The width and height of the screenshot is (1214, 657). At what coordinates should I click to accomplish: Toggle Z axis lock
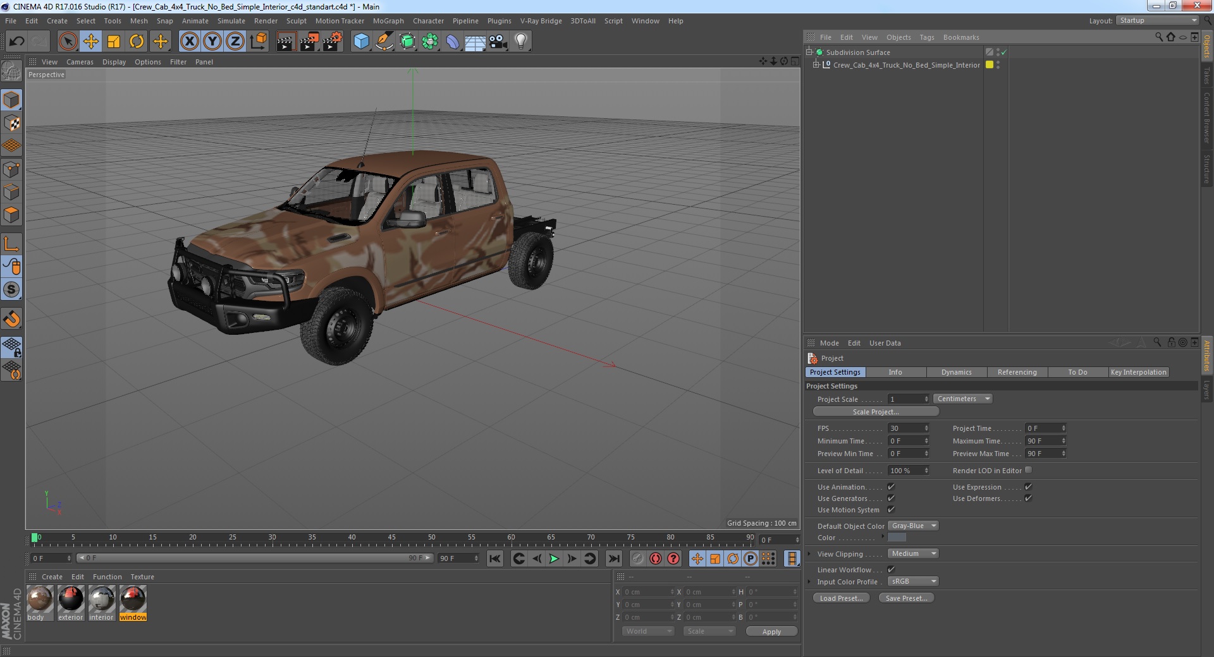pos(235,42)
